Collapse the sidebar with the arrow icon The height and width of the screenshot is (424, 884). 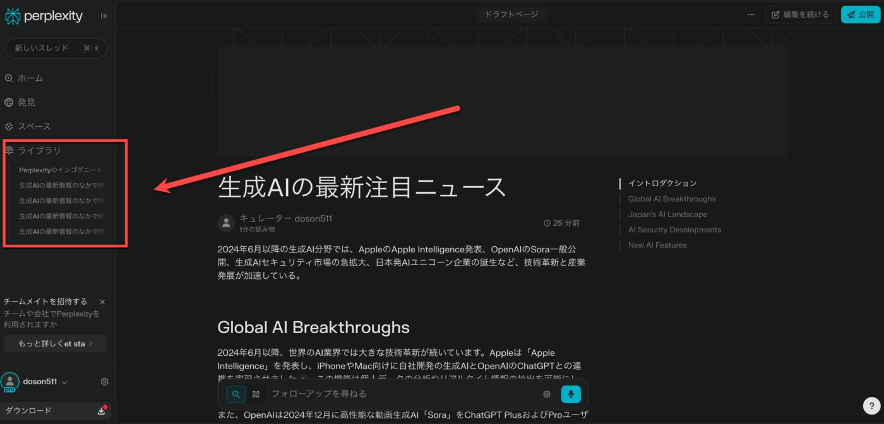click(104, 16)
